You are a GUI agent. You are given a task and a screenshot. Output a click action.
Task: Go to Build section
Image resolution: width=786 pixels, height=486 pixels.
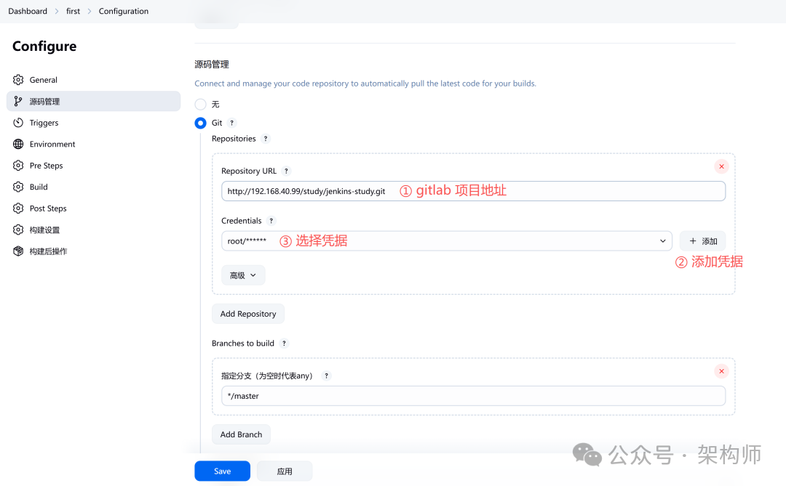click(x=93, y=187)
